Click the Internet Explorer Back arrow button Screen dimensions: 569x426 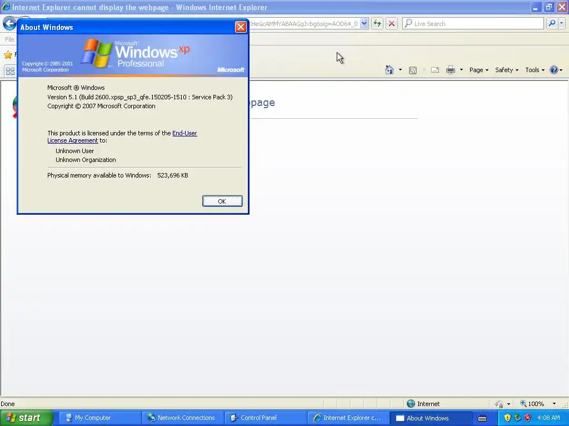click(x=9, y=24)
